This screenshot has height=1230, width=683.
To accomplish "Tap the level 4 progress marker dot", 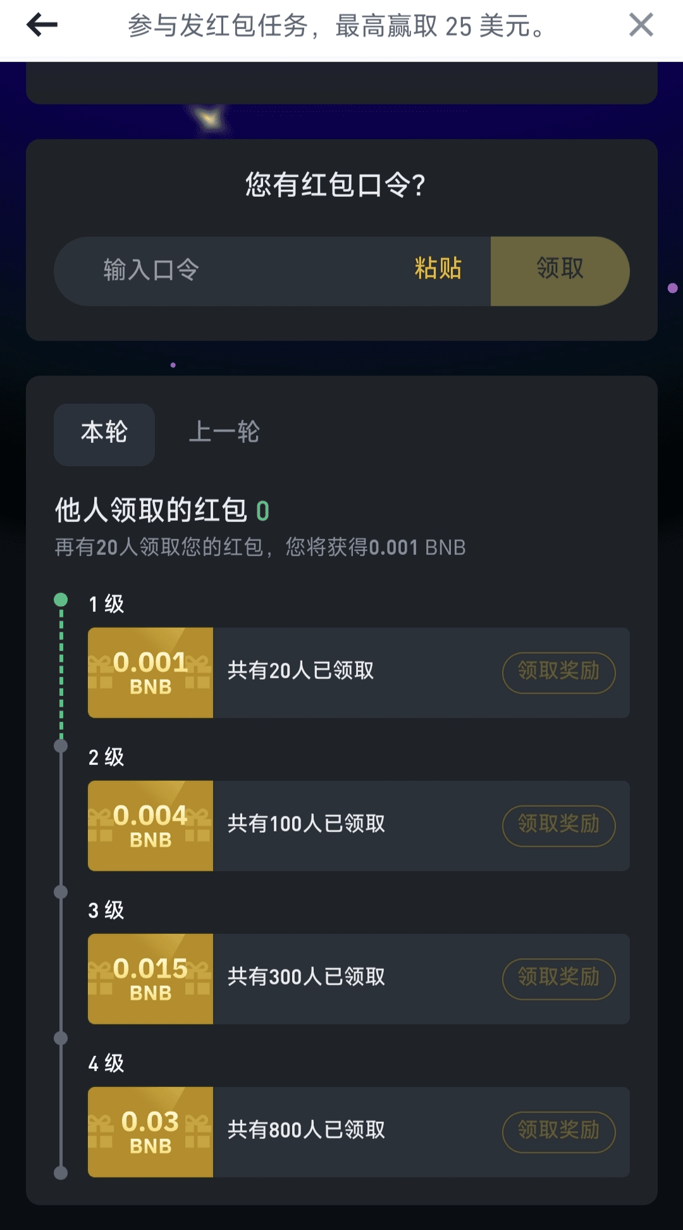I will point(61,1038).
